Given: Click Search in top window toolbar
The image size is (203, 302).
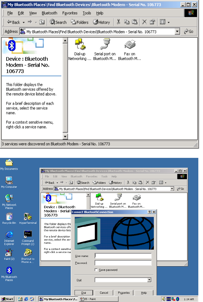Looking at the screenshot, I should pyautogui.click(x=58, y=22).
